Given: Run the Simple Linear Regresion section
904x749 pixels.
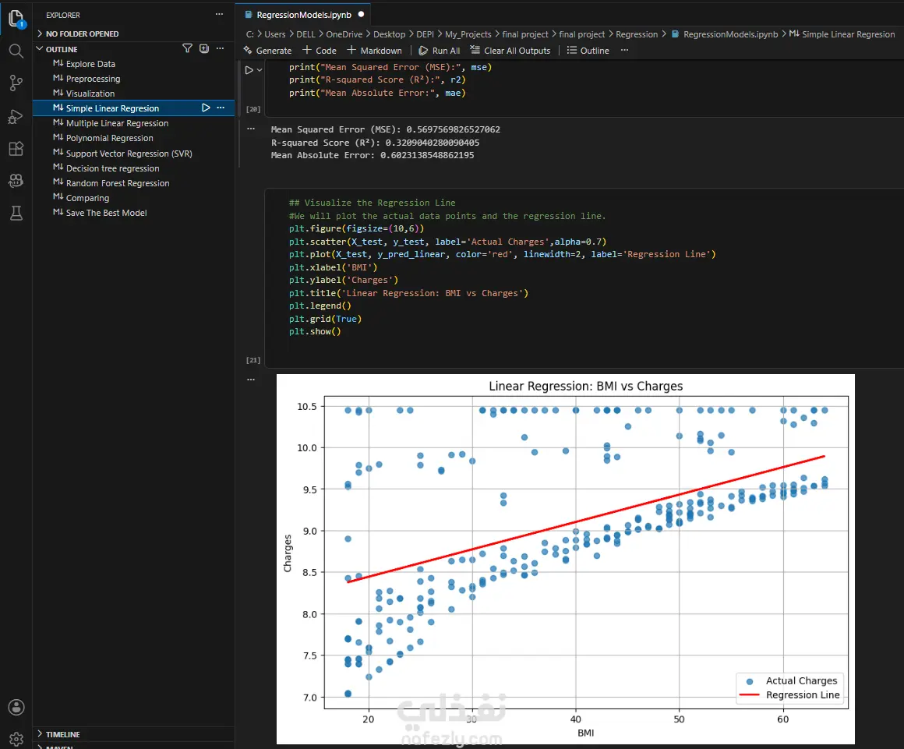Looking at the screenshot, I should click(206, 108).
